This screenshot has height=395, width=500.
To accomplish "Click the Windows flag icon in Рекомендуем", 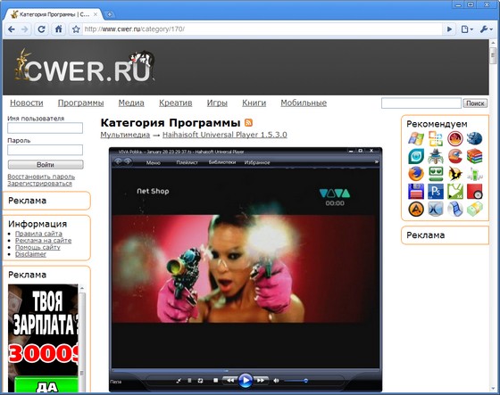I will 416,138.
